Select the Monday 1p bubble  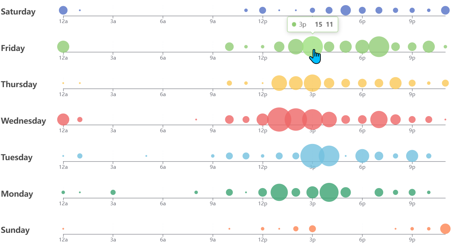click(279, 192)
